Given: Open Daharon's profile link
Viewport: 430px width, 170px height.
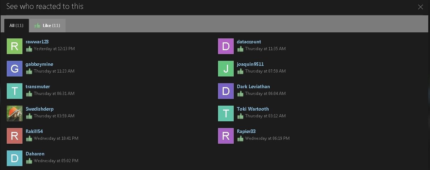Looking at the screenshot, I should [35, 154].
